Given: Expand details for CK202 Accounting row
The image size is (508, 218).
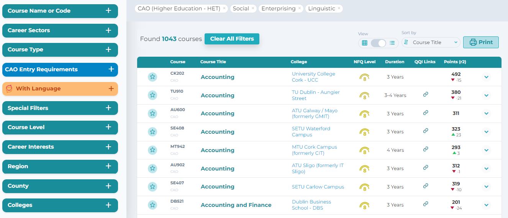Looking at the screenshot, I should pyautogui.click(x=486, y=77).
